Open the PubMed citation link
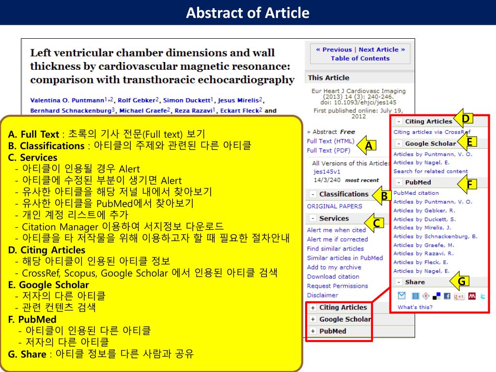496x372 pixels. [416, 193]
